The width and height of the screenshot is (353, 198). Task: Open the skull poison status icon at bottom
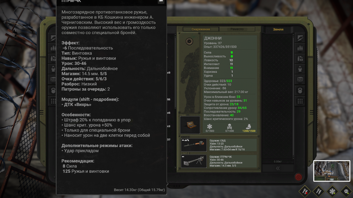[x=346, y=191]
